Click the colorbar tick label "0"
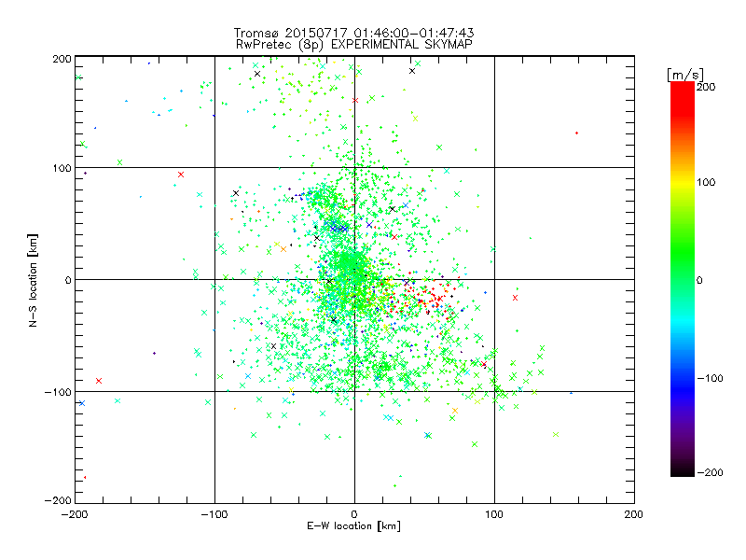 click(699, 280)
